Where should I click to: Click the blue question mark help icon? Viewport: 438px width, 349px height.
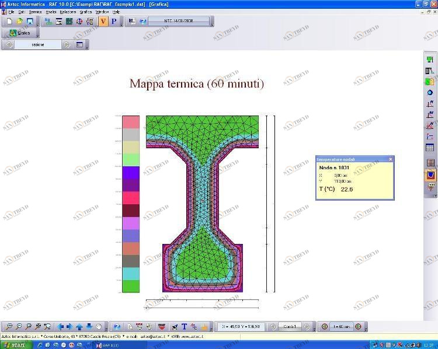142,22
